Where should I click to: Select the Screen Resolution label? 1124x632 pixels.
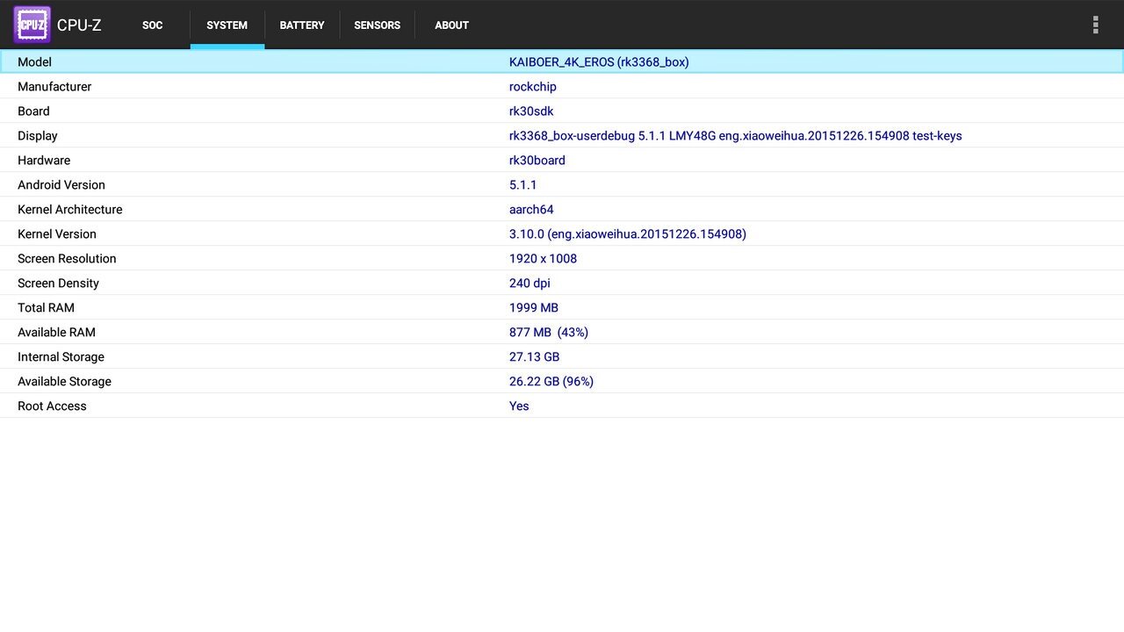click(67, 259)
